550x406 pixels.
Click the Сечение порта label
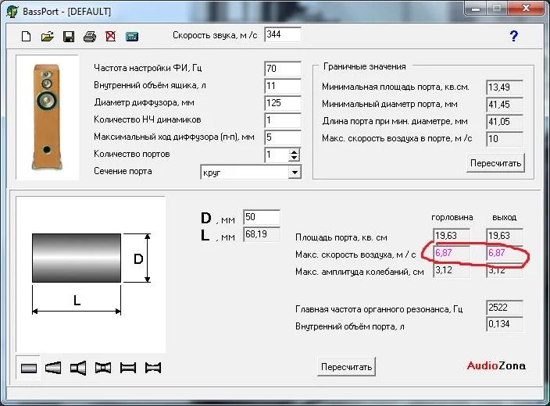[123, 171]
